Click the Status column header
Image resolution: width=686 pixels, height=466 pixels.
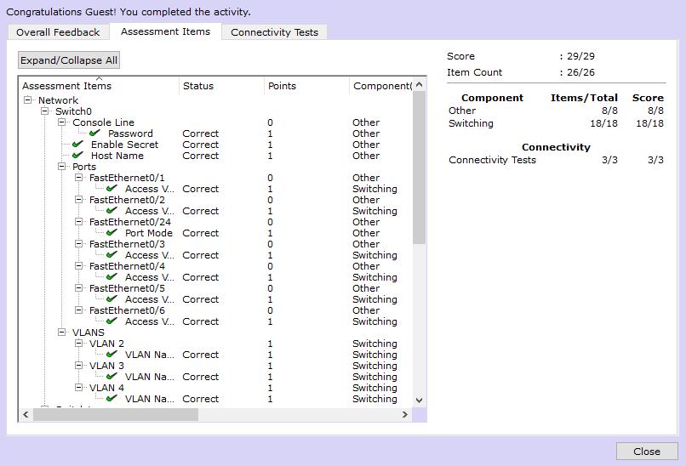tap(198, 86)
